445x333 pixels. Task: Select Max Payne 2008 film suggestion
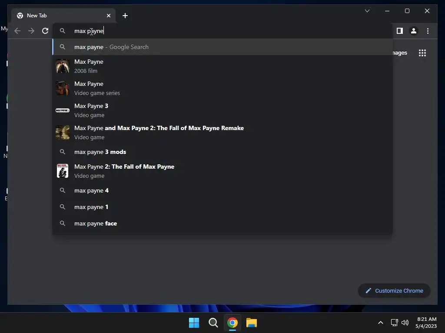click(x=222, y=66)
